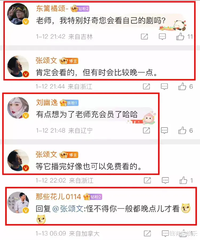
Task: Like 张颂文's 22:02 reply
Action: tap(183, 180)
